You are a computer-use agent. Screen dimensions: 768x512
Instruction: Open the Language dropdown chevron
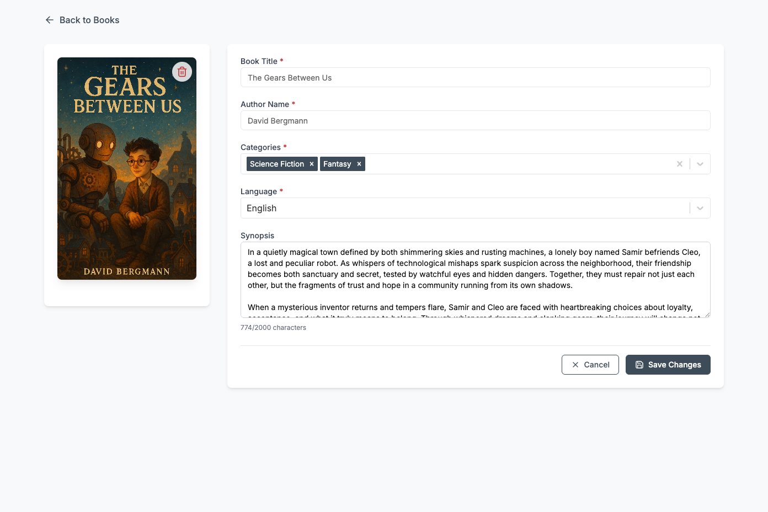tap(700, 208)
